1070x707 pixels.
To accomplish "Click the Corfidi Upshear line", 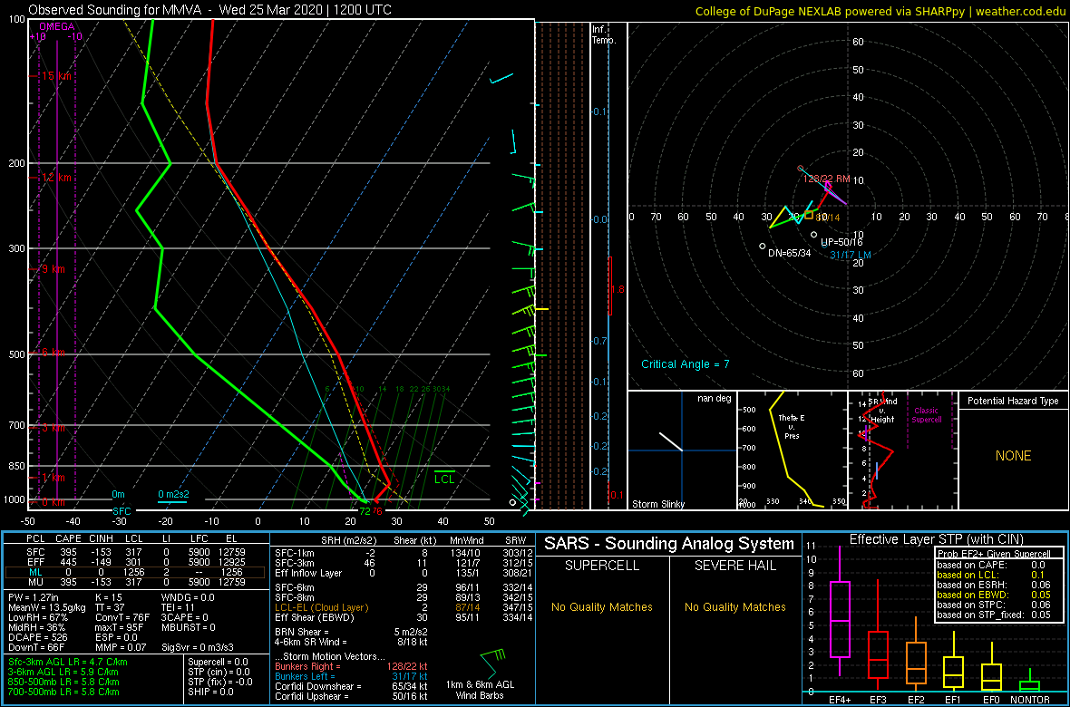I will (x=351, y=696).
